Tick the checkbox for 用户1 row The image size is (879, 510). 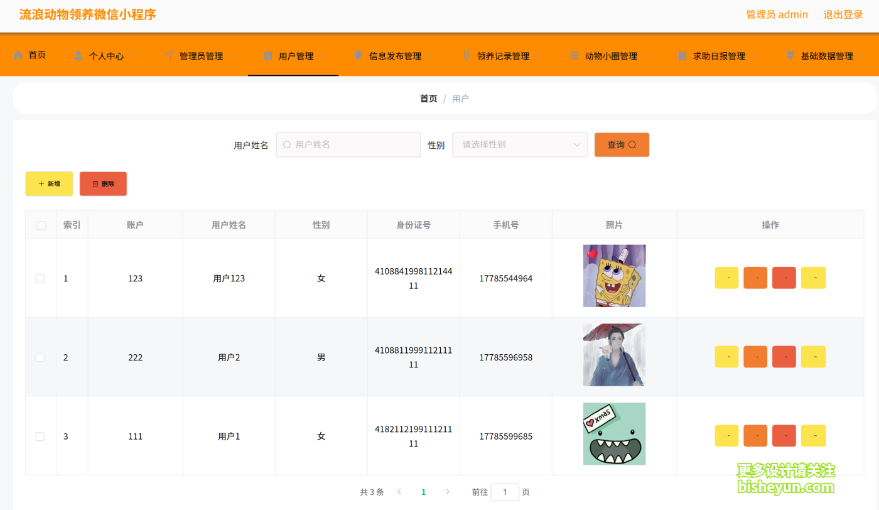(x=40, y=437)
